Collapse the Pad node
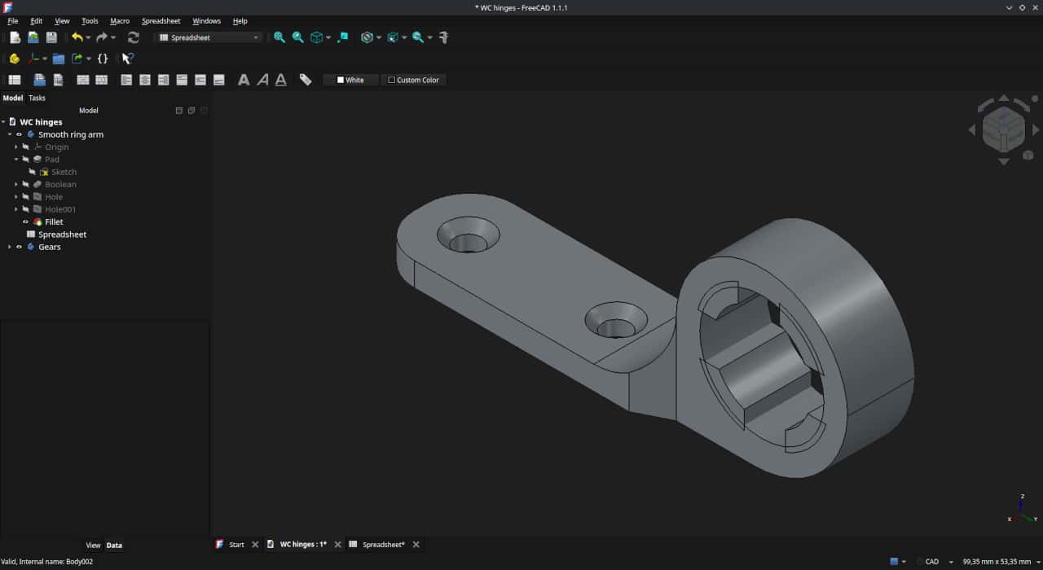Image resolution: width=1043 pixels, height=570 pixels. click(16, 160)
